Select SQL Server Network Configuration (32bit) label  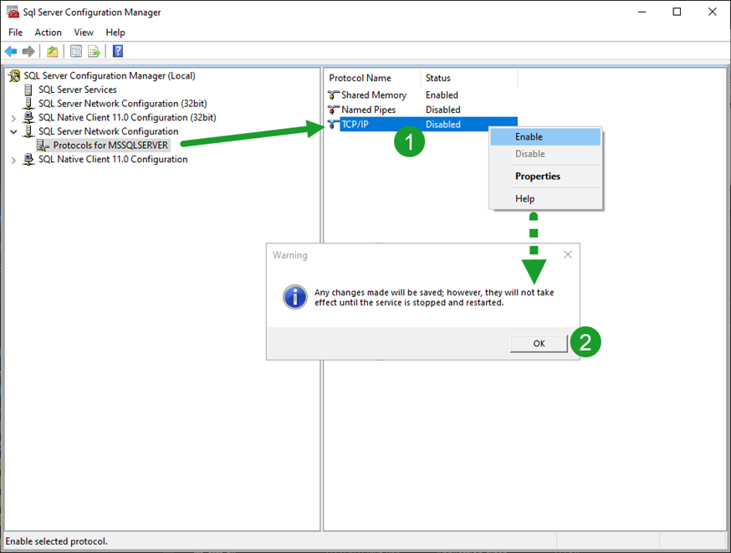tap(123, 104)
